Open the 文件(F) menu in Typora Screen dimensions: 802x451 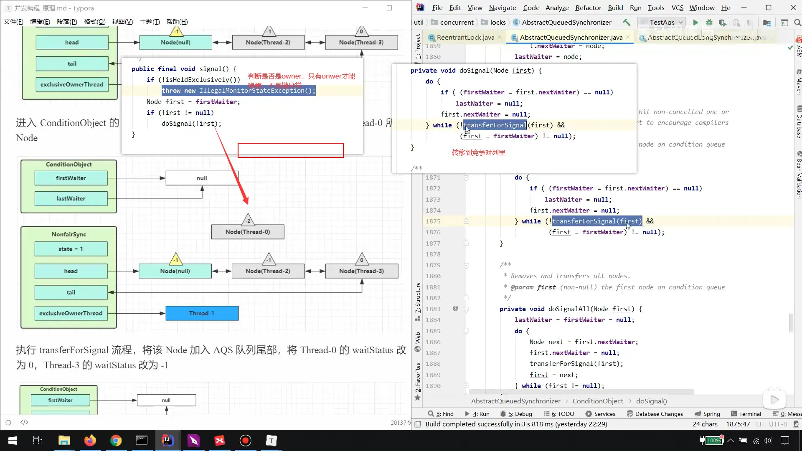(13, 22)
